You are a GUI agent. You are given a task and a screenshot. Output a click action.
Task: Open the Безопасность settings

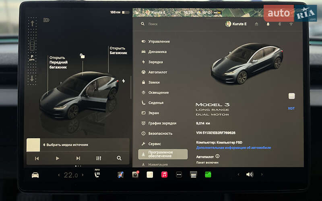(157, 133)
